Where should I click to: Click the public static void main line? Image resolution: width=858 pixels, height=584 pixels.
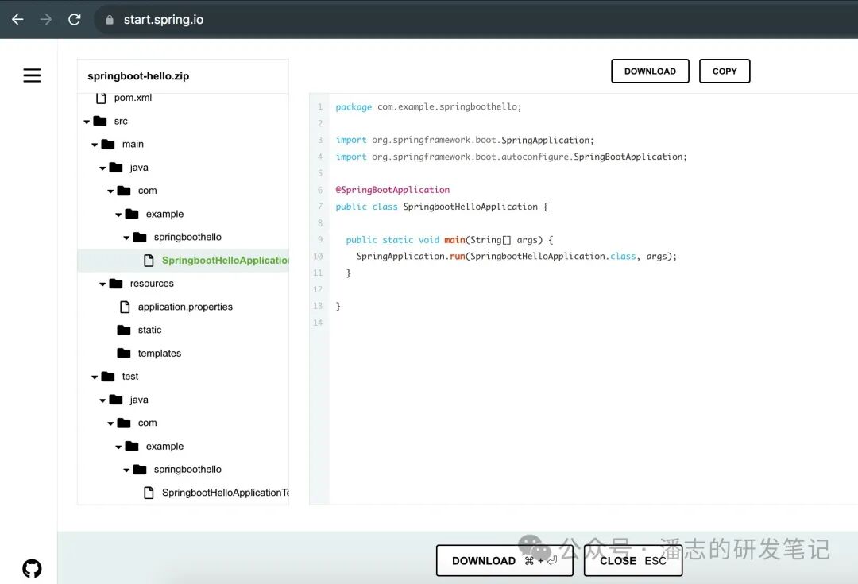(449, 240)
